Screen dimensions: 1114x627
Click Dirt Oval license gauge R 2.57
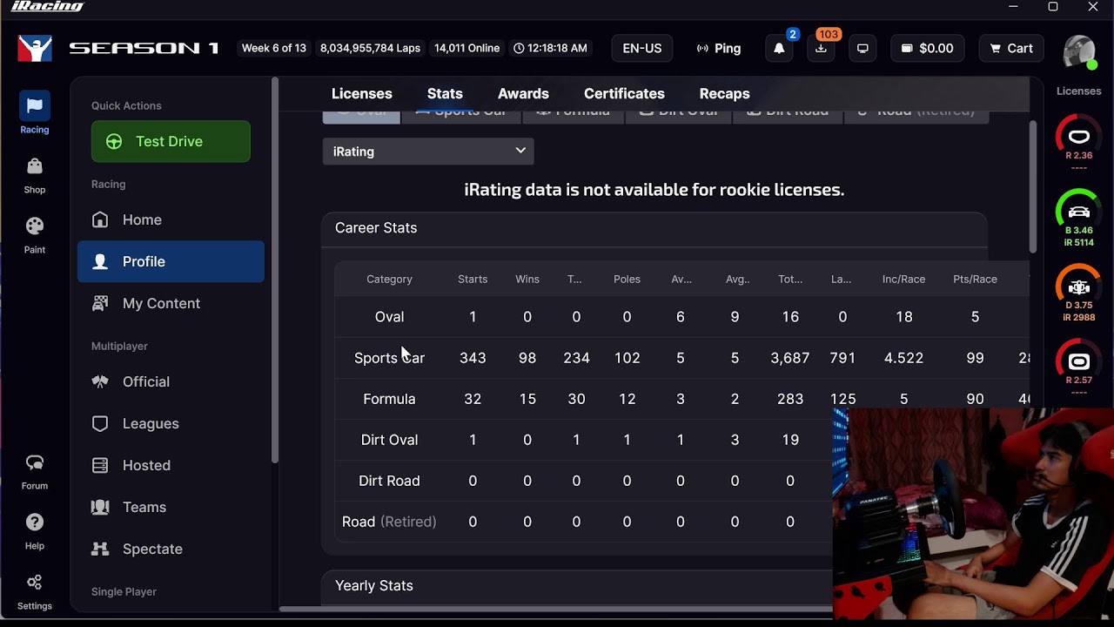tap(1078, 367)
